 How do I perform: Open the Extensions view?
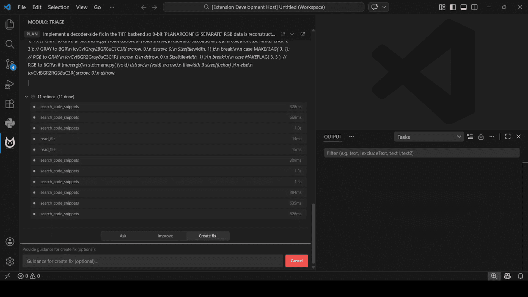click(x=10, y=104)
